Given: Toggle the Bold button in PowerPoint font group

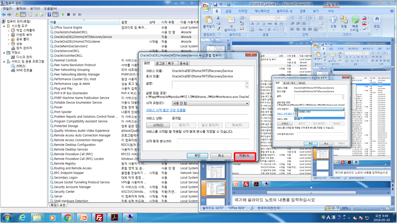Looking at the screenshot, I should pyautogui.click(x=252, y=24).
